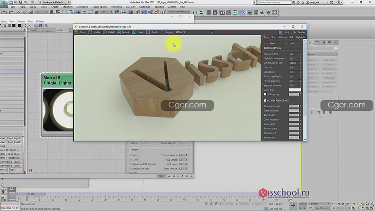Image resolution: width=375 pixels, height=211 pixels.
Task: Switch to the LightMix tab in Corona
Action: click(300, 38)
